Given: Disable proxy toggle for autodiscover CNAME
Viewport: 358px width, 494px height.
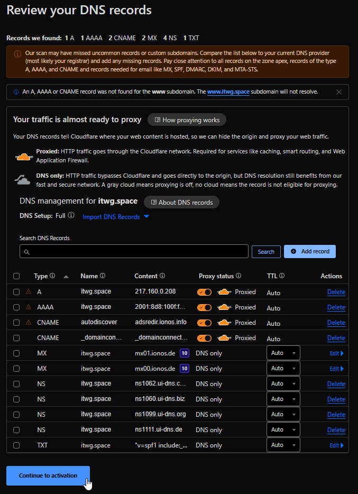Looking at the screenshot, I should click(x=204, y=323).
